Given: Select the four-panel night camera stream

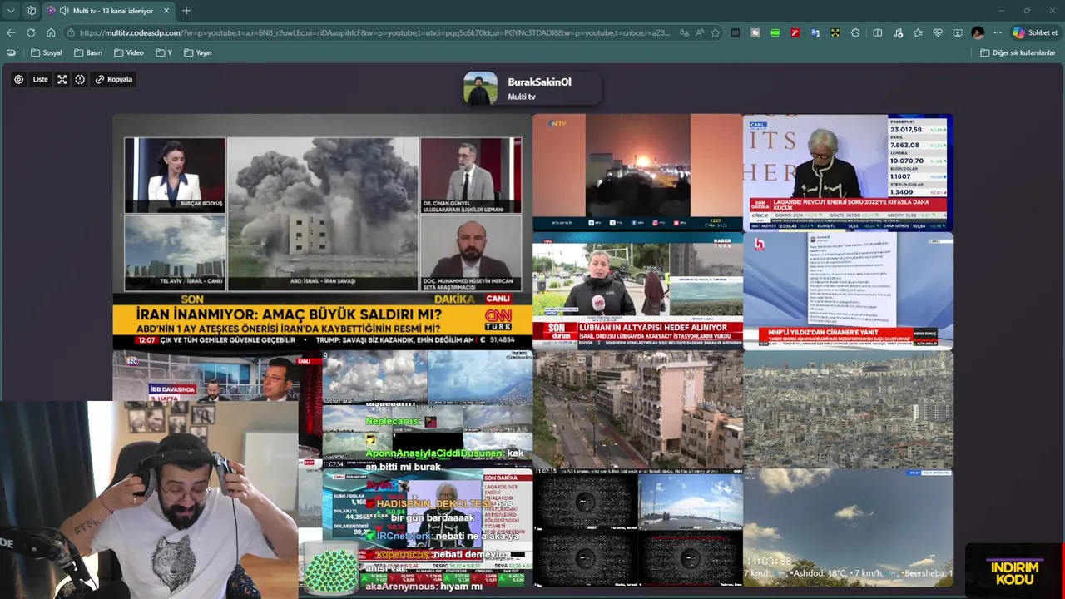Looking at the screenshot, I should tap(637, 527).
